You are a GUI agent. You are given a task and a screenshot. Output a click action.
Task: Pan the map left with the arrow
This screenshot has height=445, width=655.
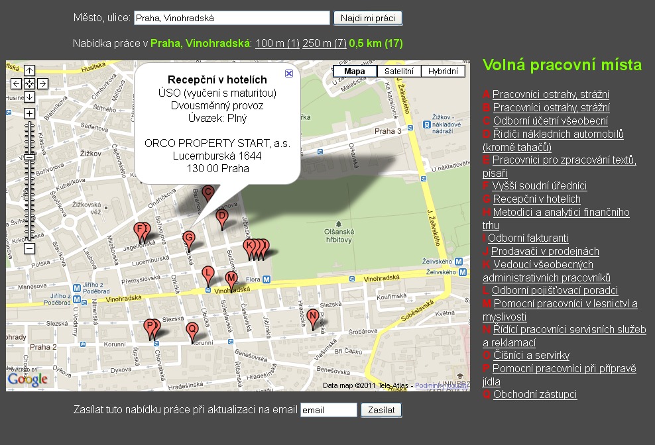pos(16,84)
